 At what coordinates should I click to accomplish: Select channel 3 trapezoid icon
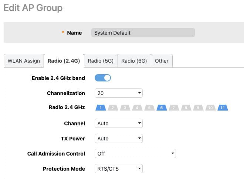125,108
